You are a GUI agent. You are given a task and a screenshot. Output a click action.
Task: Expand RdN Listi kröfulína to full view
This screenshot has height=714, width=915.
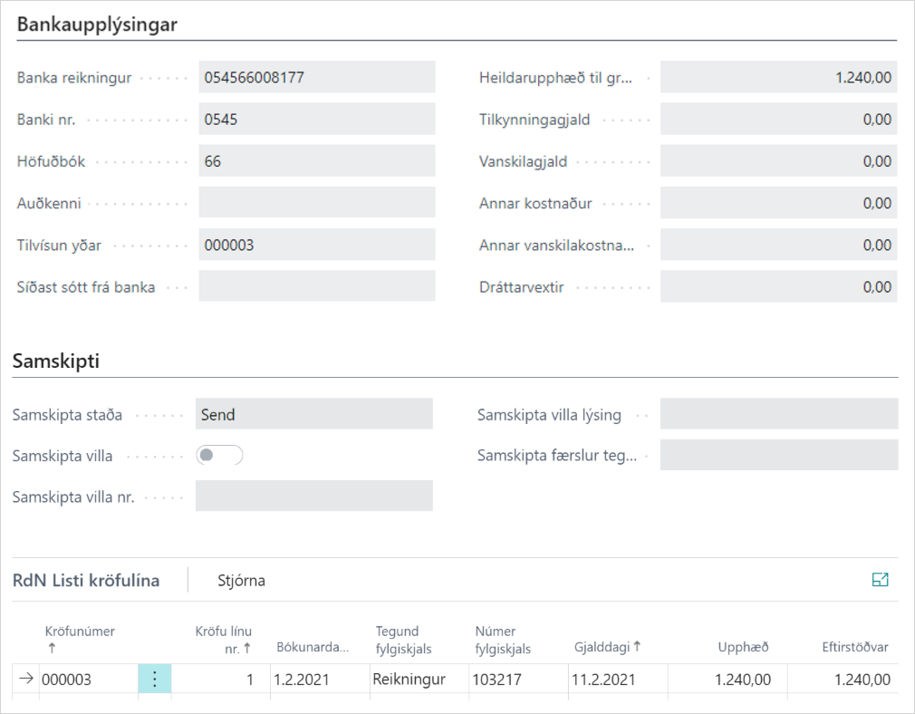coord(880,580)
